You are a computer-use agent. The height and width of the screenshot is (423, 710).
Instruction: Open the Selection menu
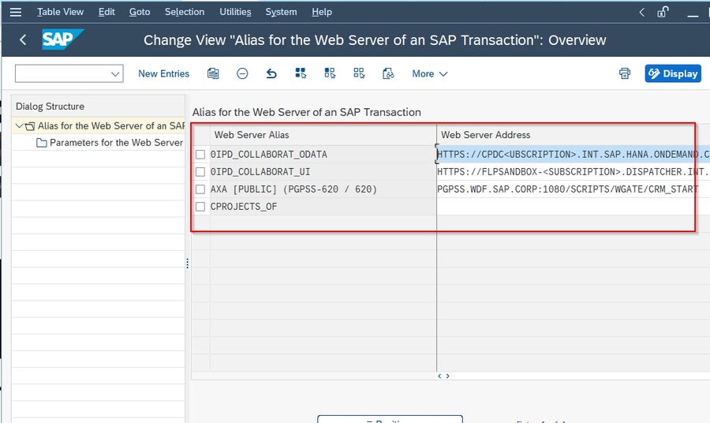click(x=185, y=12)
